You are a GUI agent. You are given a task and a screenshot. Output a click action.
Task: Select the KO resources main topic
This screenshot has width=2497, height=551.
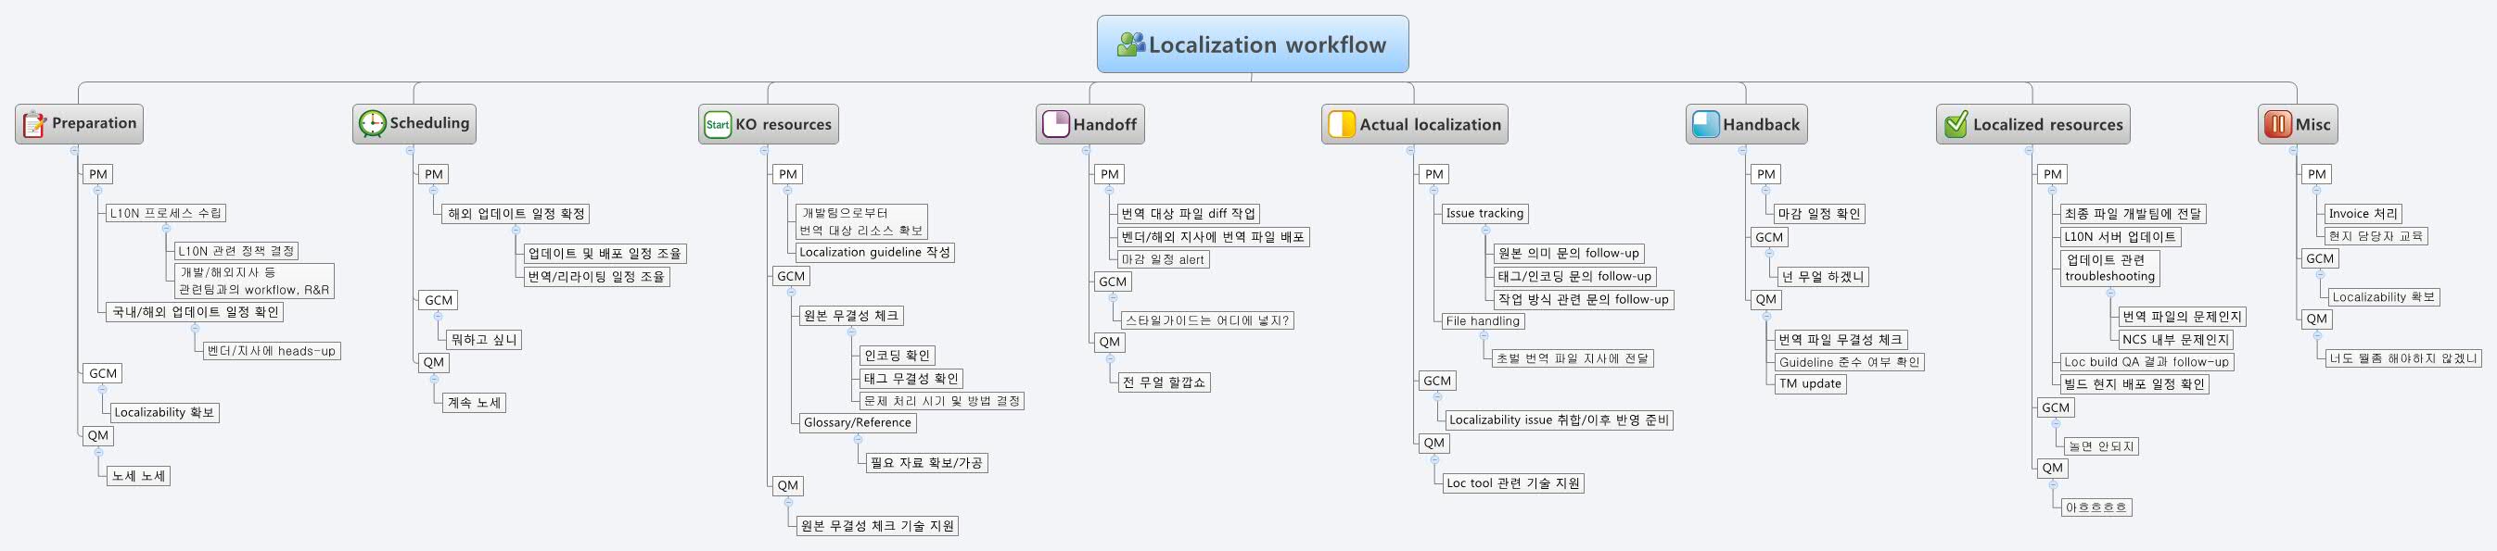click(769, 124)
